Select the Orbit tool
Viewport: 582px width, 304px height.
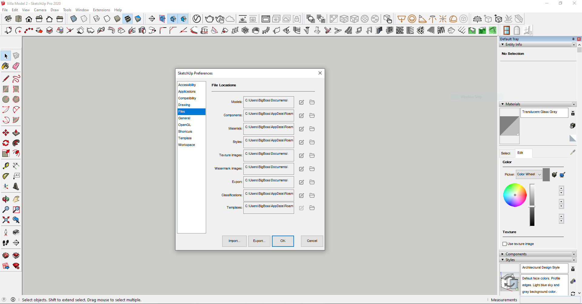[x=6, y=199]
